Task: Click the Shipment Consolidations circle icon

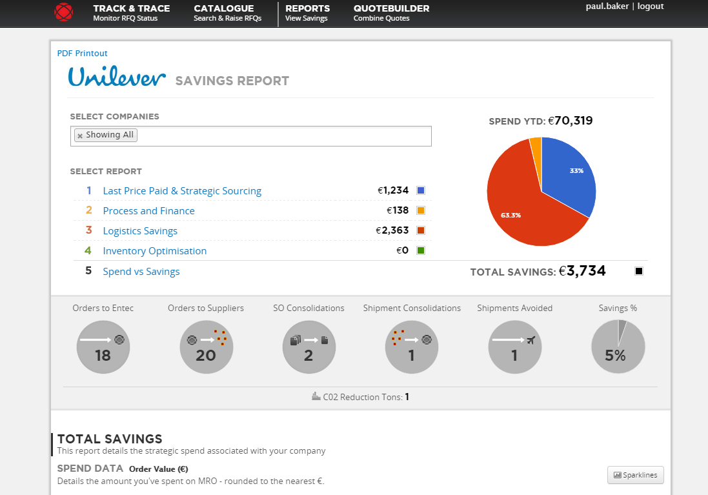Action: pyautogui.click(x=411, y=347)
